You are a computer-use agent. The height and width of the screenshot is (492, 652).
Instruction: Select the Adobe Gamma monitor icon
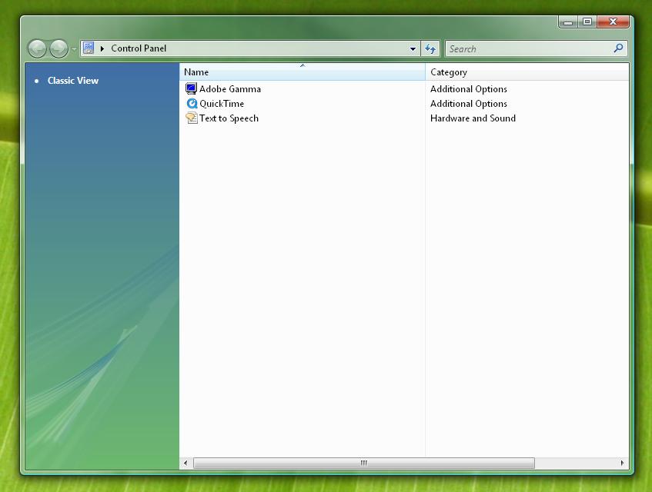pos(190,88)
